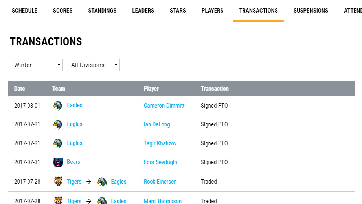Open Cameron Dimmitt player page
Screen dimensions: 362x204
click(164, 106)
